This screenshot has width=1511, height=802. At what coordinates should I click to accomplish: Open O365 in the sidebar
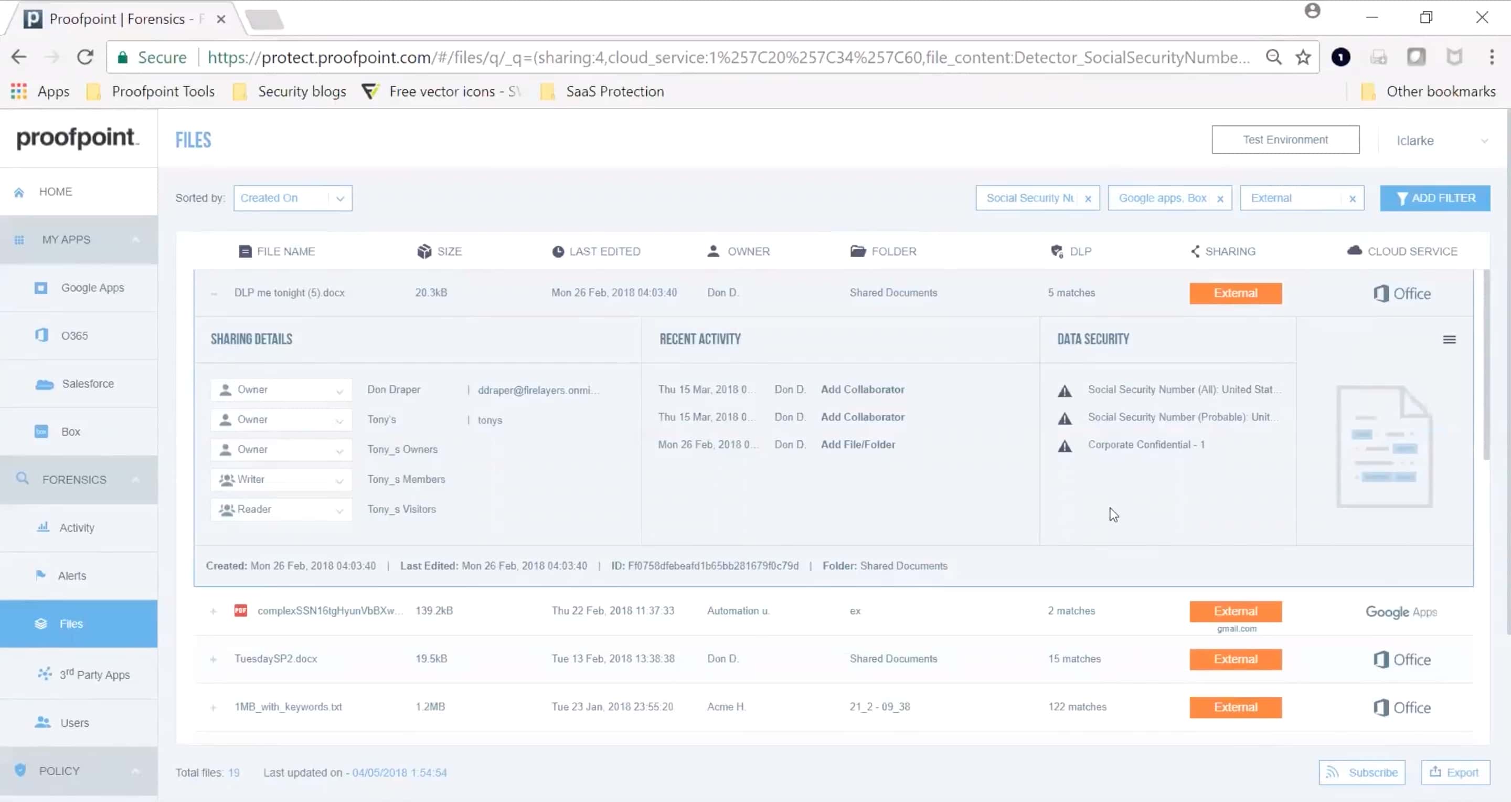click(x=79, y=335)
